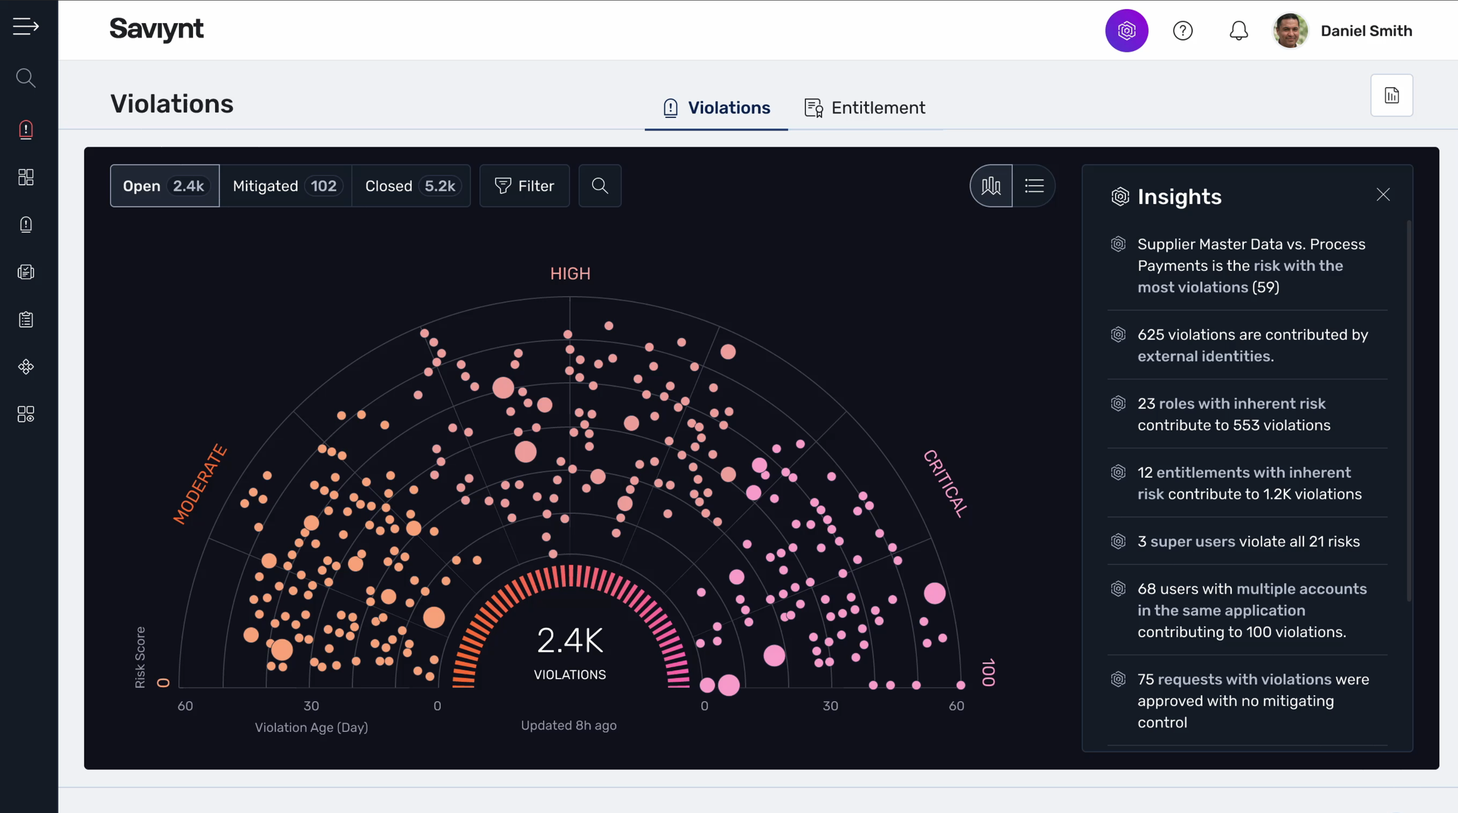
Task: Enable the chart view toggle
Action: pyautogui.click(x=990, y=186)
